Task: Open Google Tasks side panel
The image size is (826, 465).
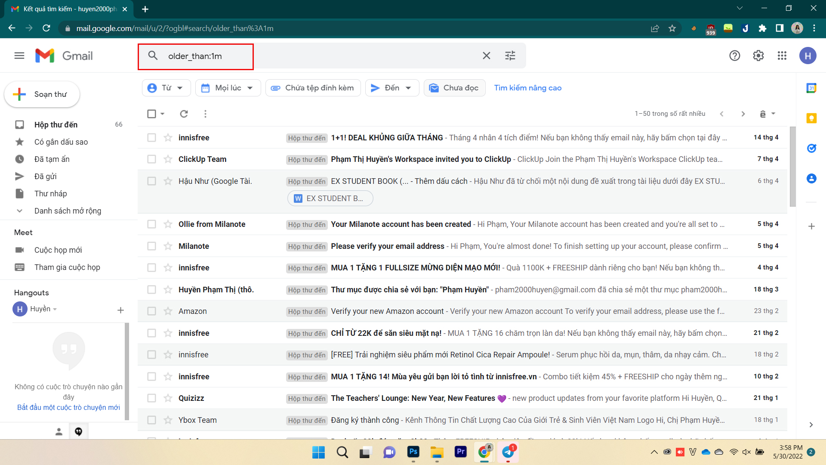Action: pyautogui.click(x=811, y=148)
